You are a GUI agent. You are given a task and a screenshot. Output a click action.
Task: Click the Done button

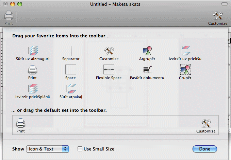tap(205, 149)
